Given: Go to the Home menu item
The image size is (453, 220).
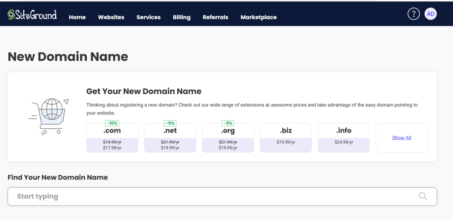Looking at the screenshot, I should [77, 17].
